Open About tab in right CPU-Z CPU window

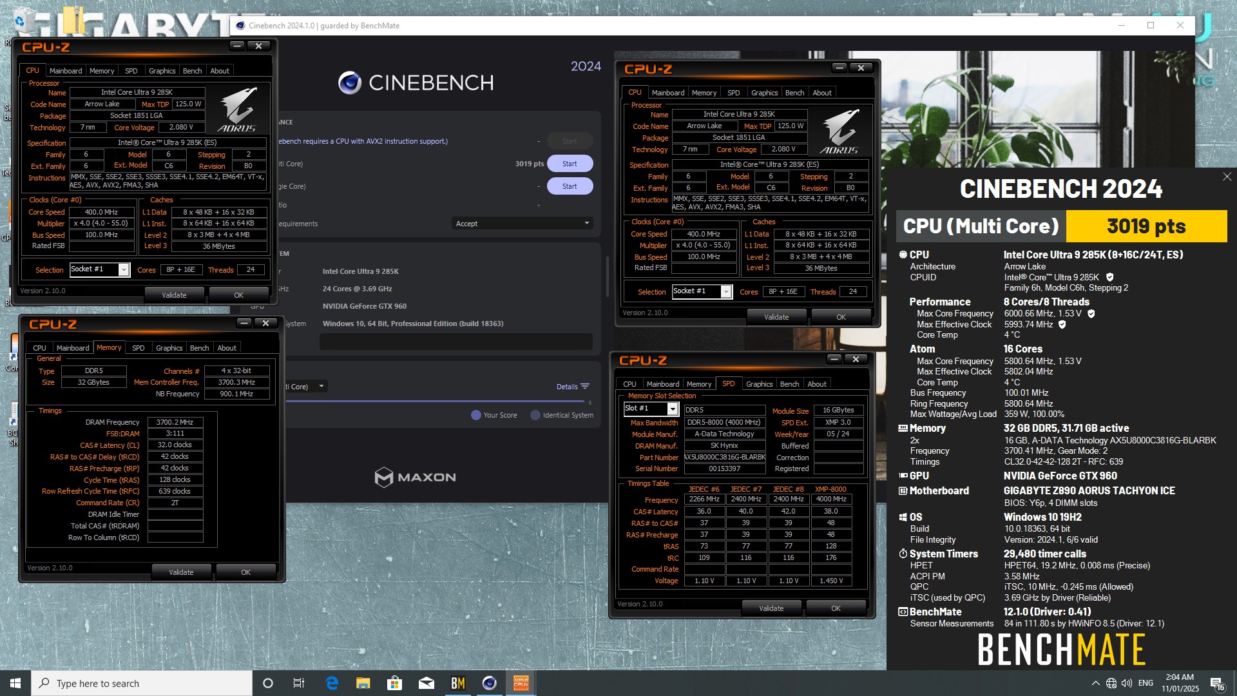(x=821, y=93)
